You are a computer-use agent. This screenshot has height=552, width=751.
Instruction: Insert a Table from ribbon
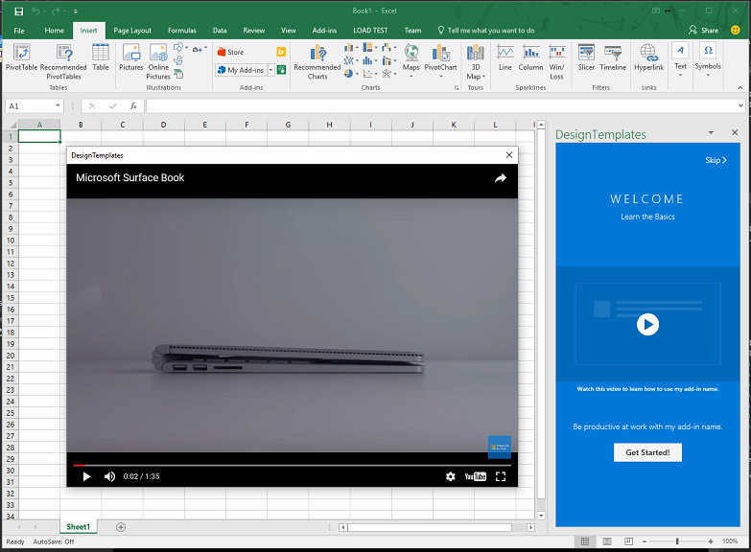pos(101,57)
